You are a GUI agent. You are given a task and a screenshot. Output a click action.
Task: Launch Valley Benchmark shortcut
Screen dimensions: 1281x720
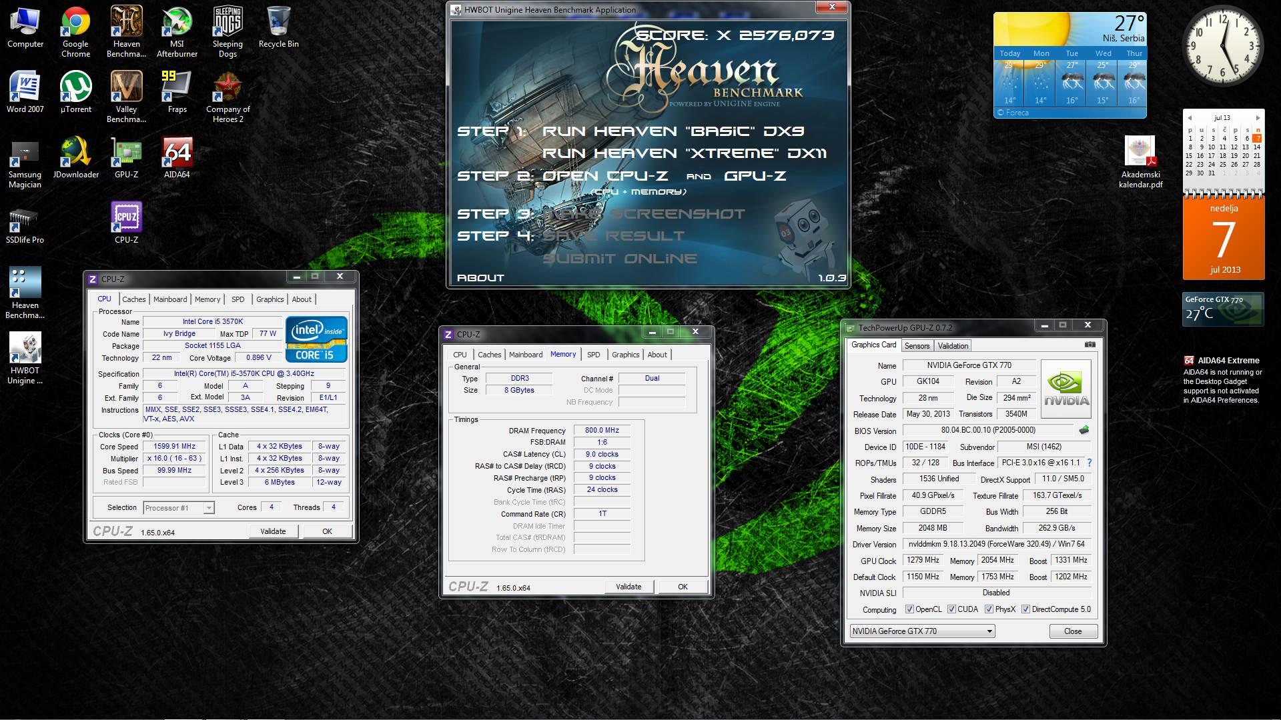coord(126,97)
